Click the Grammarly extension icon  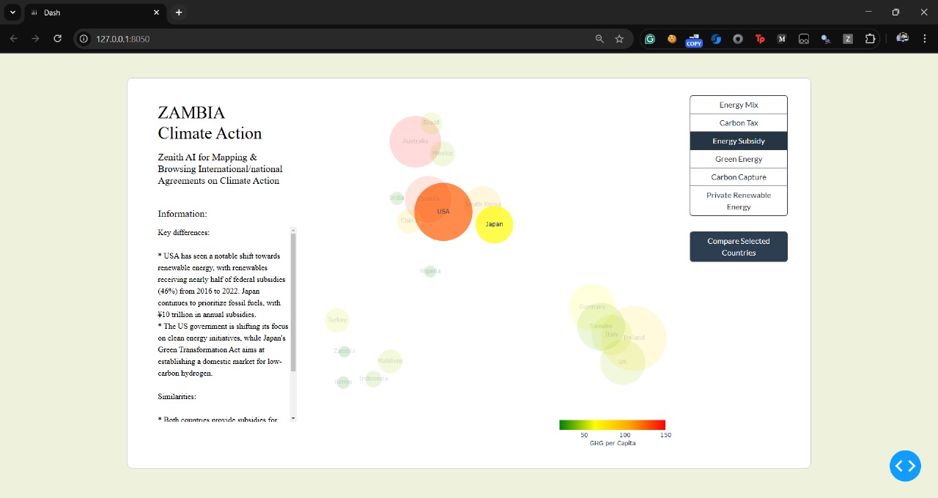click(650, 39)
